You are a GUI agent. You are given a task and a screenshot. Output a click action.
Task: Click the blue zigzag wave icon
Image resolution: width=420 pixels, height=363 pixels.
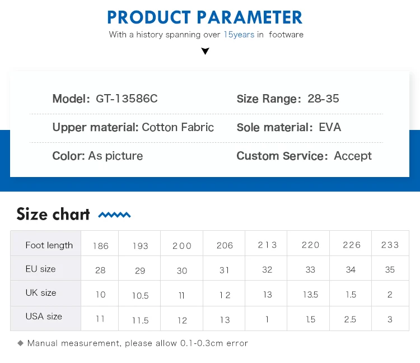(x=114, y=215)
